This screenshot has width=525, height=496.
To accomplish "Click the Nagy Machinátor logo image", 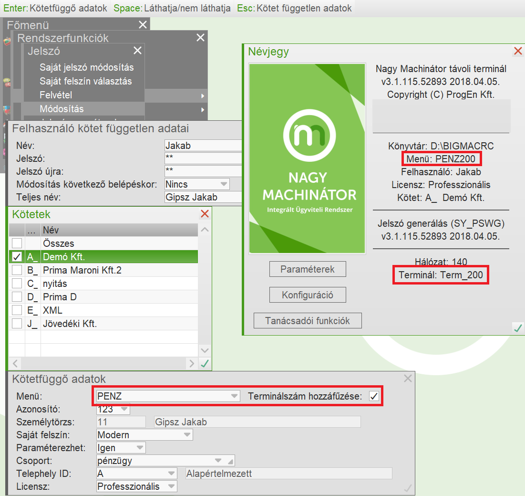I will coord(308,158).
